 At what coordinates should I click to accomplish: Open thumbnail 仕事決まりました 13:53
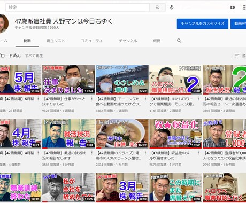[x=68, y=80]
